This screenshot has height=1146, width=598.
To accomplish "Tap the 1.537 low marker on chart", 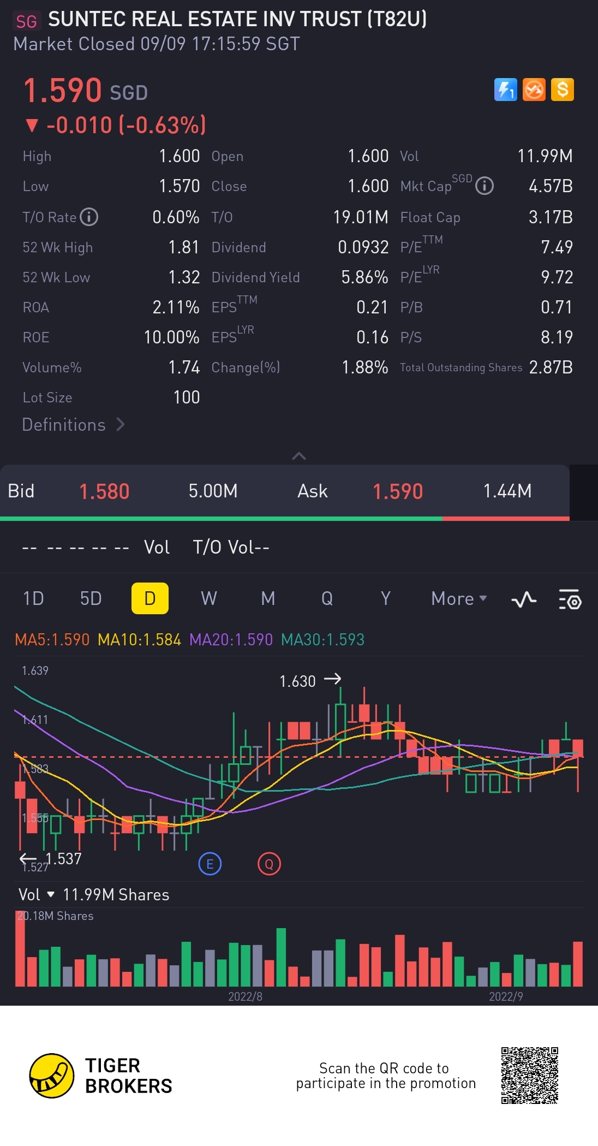I will tap(51, 859).
